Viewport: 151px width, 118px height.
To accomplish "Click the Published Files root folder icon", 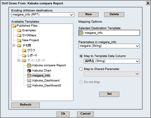I will tap(14, 26).
